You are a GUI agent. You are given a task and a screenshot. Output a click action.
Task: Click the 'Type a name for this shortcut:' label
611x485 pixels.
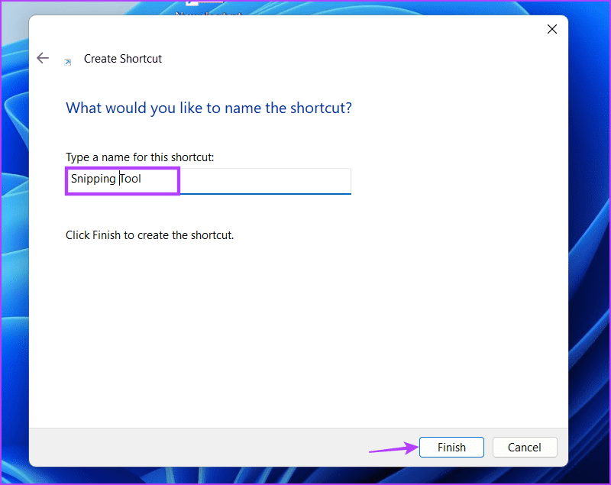(140, 157)
